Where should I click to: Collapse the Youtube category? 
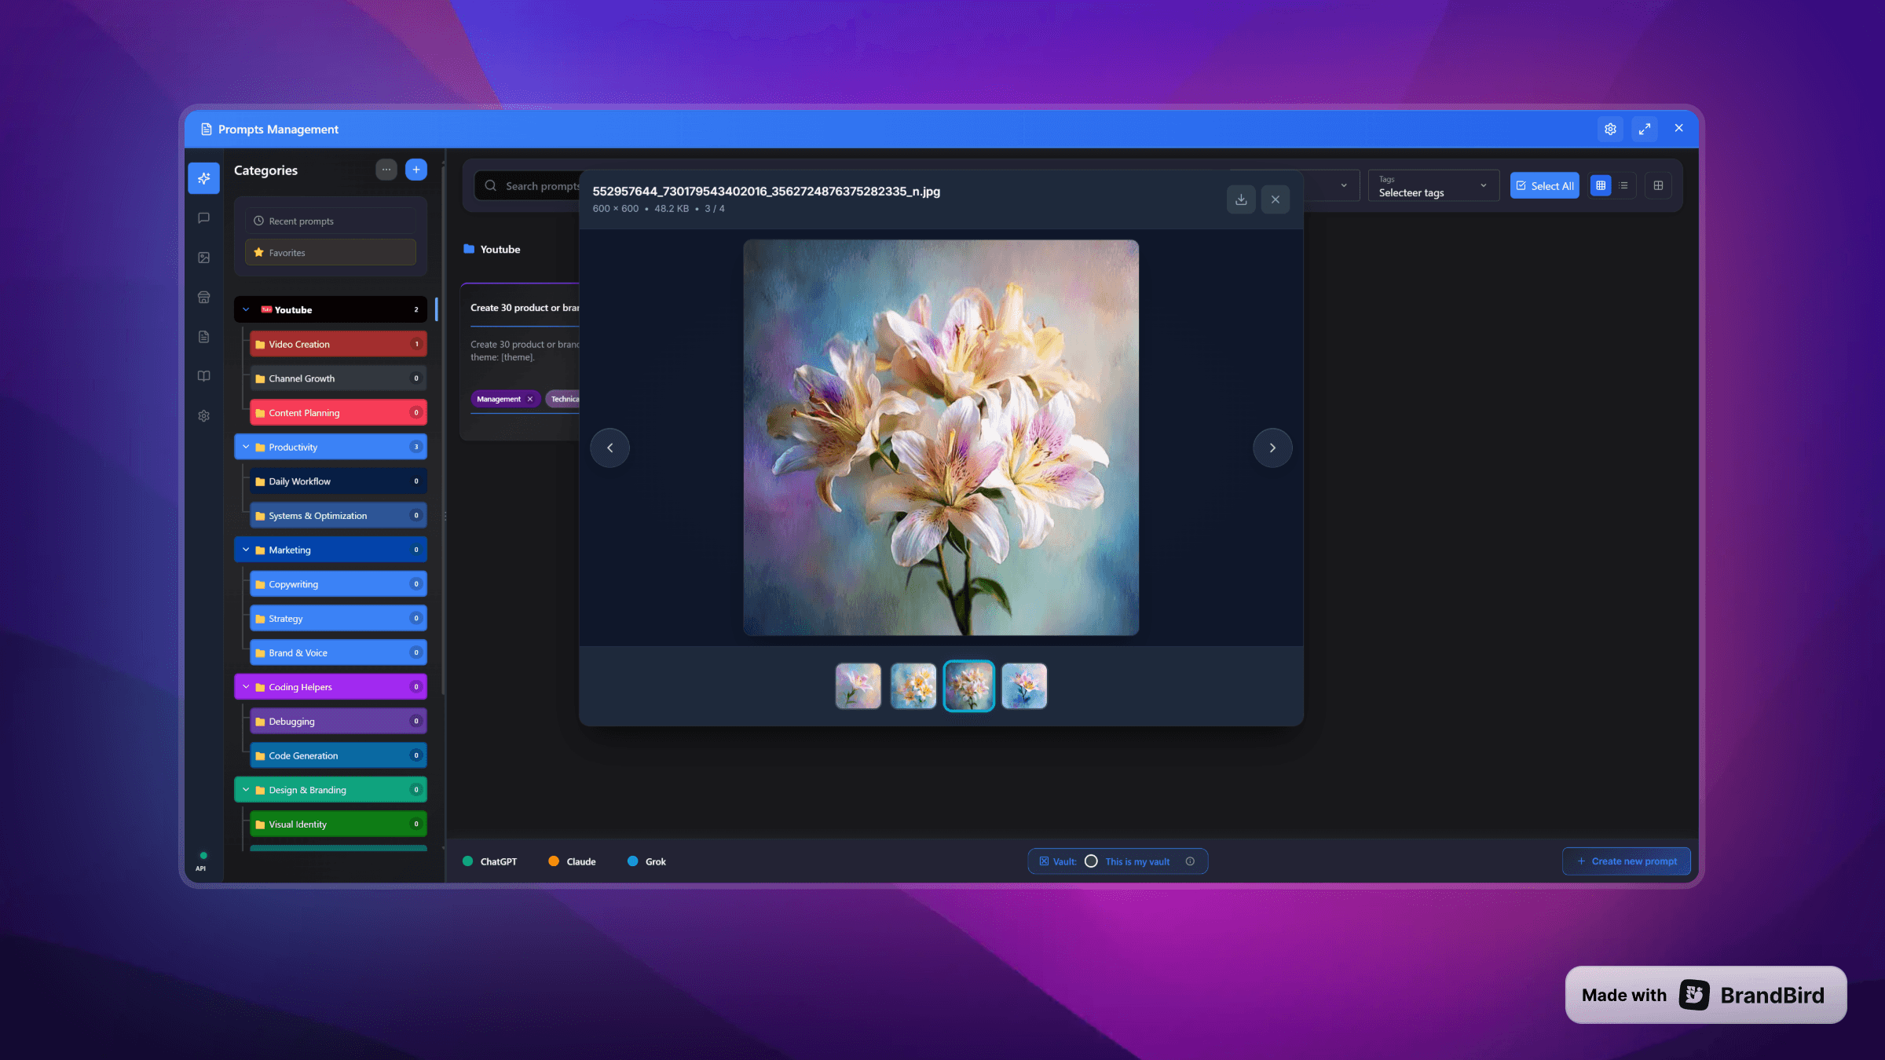(246, 309)
